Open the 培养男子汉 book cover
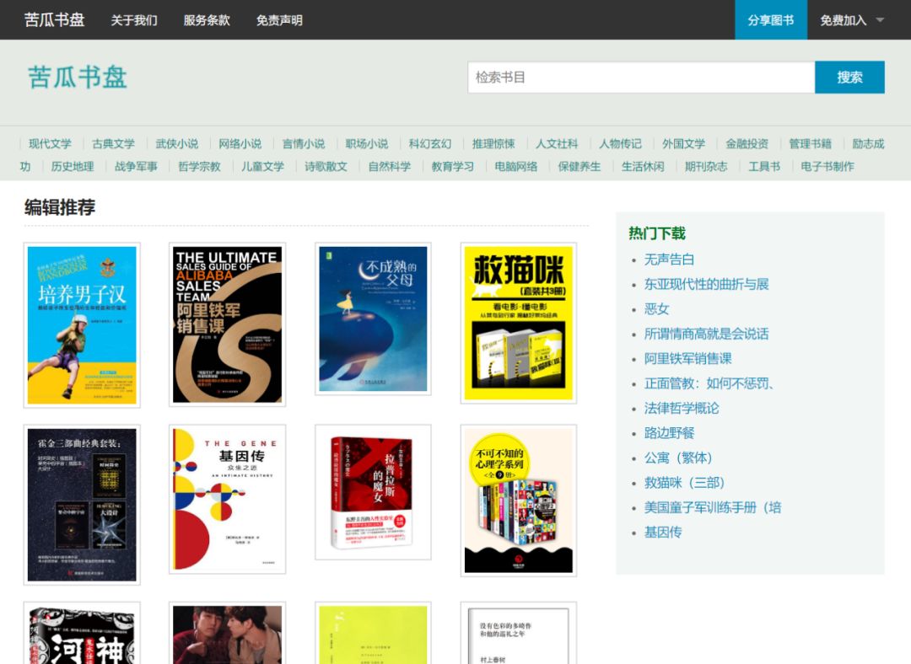The image size is (911, 664). pos(82,324)
